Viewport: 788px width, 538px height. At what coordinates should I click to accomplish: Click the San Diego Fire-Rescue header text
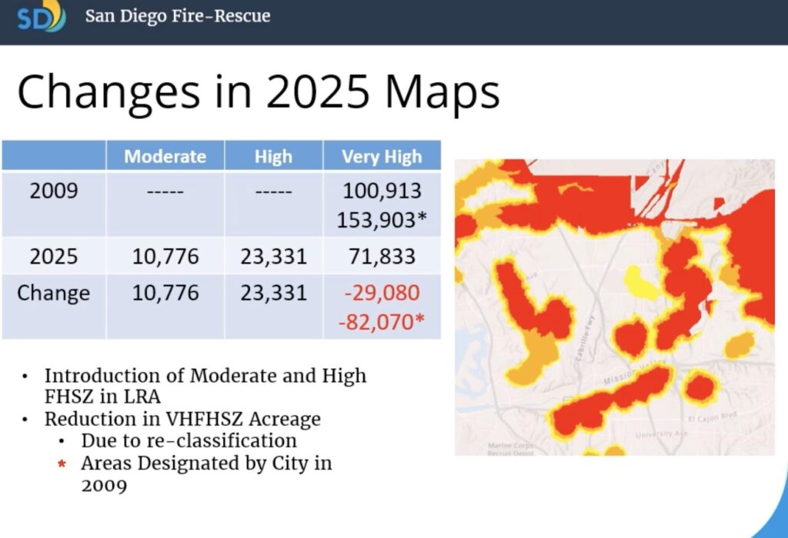pyautogui.click(x=177, y=16)
